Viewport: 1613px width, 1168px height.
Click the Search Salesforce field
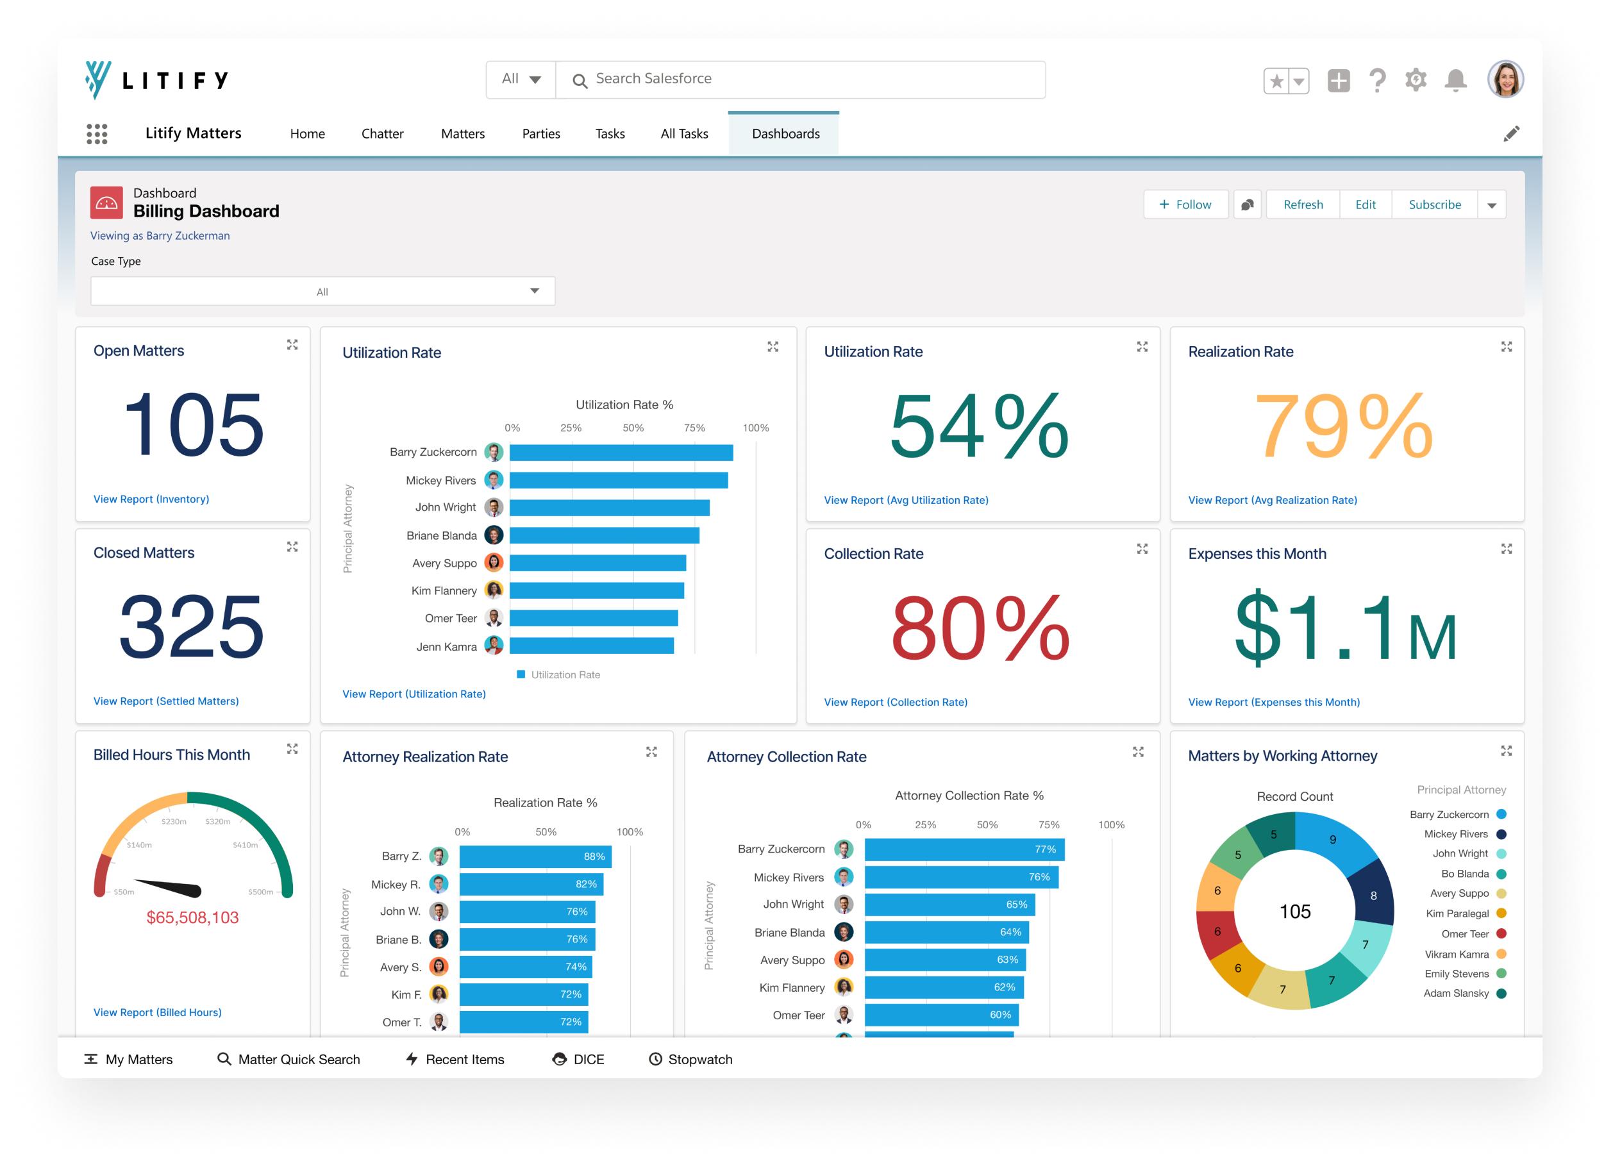(x=799, y=79)
